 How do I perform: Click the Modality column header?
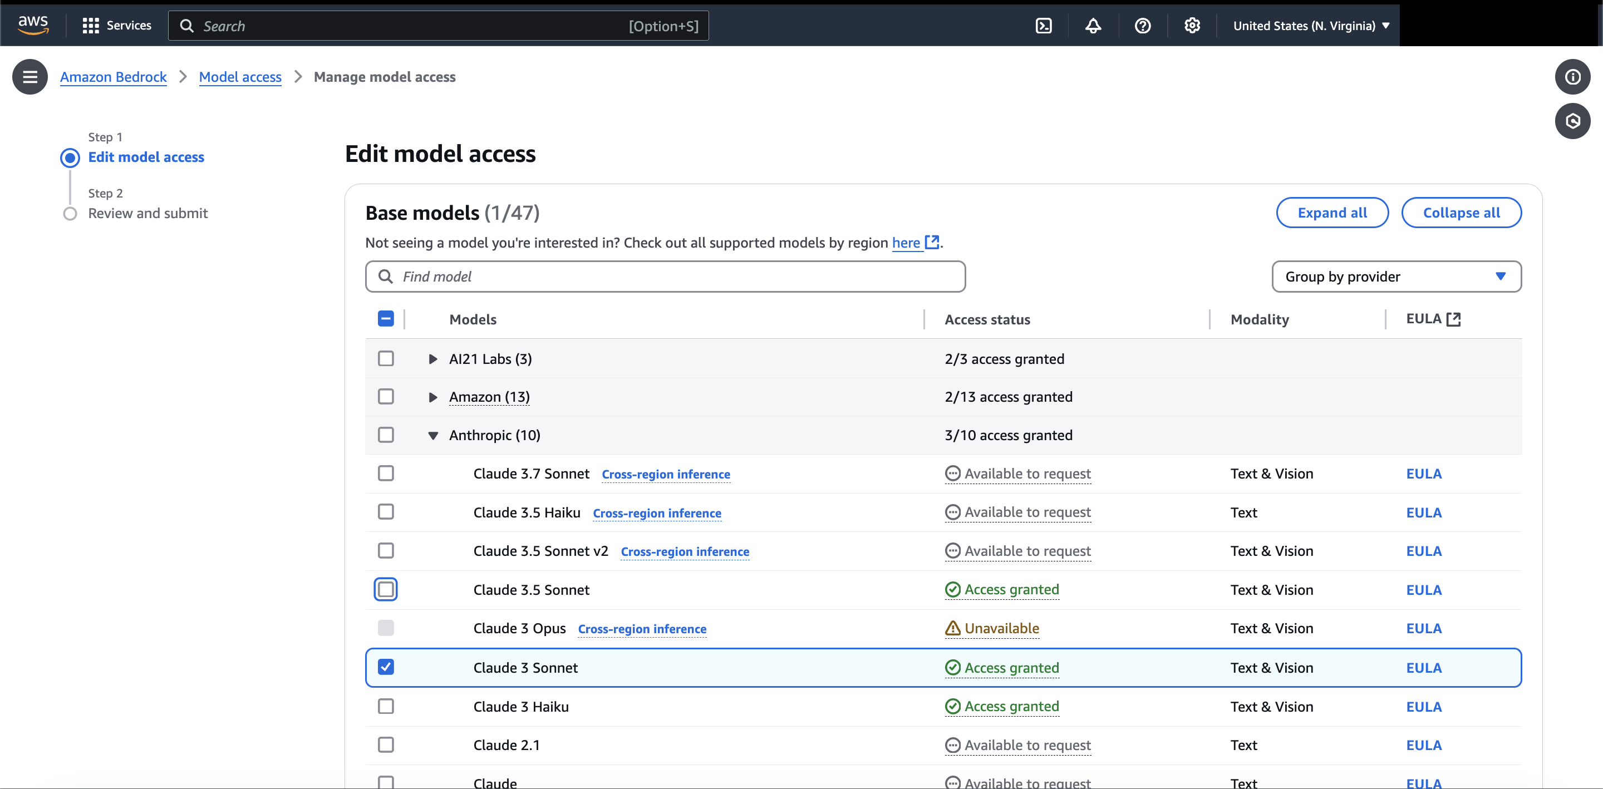1260,319
